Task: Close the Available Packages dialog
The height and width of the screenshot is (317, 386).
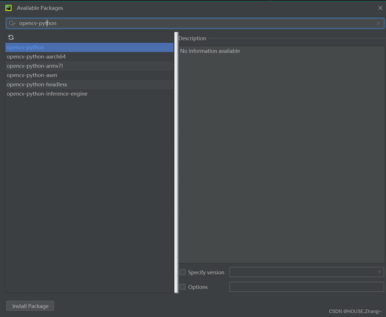Action: tap(380, 8)
